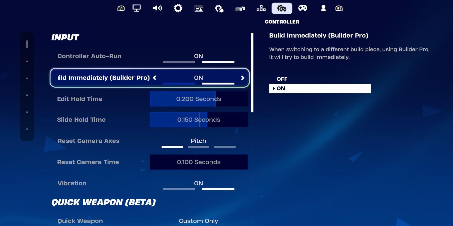Open the Game settings gear icon

click(x=178, y=8)
